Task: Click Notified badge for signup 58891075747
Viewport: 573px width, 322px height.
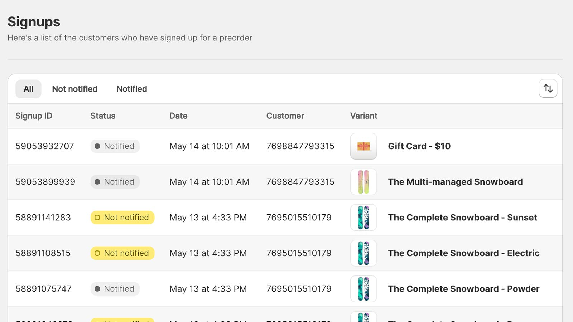Action: point(115,289)
